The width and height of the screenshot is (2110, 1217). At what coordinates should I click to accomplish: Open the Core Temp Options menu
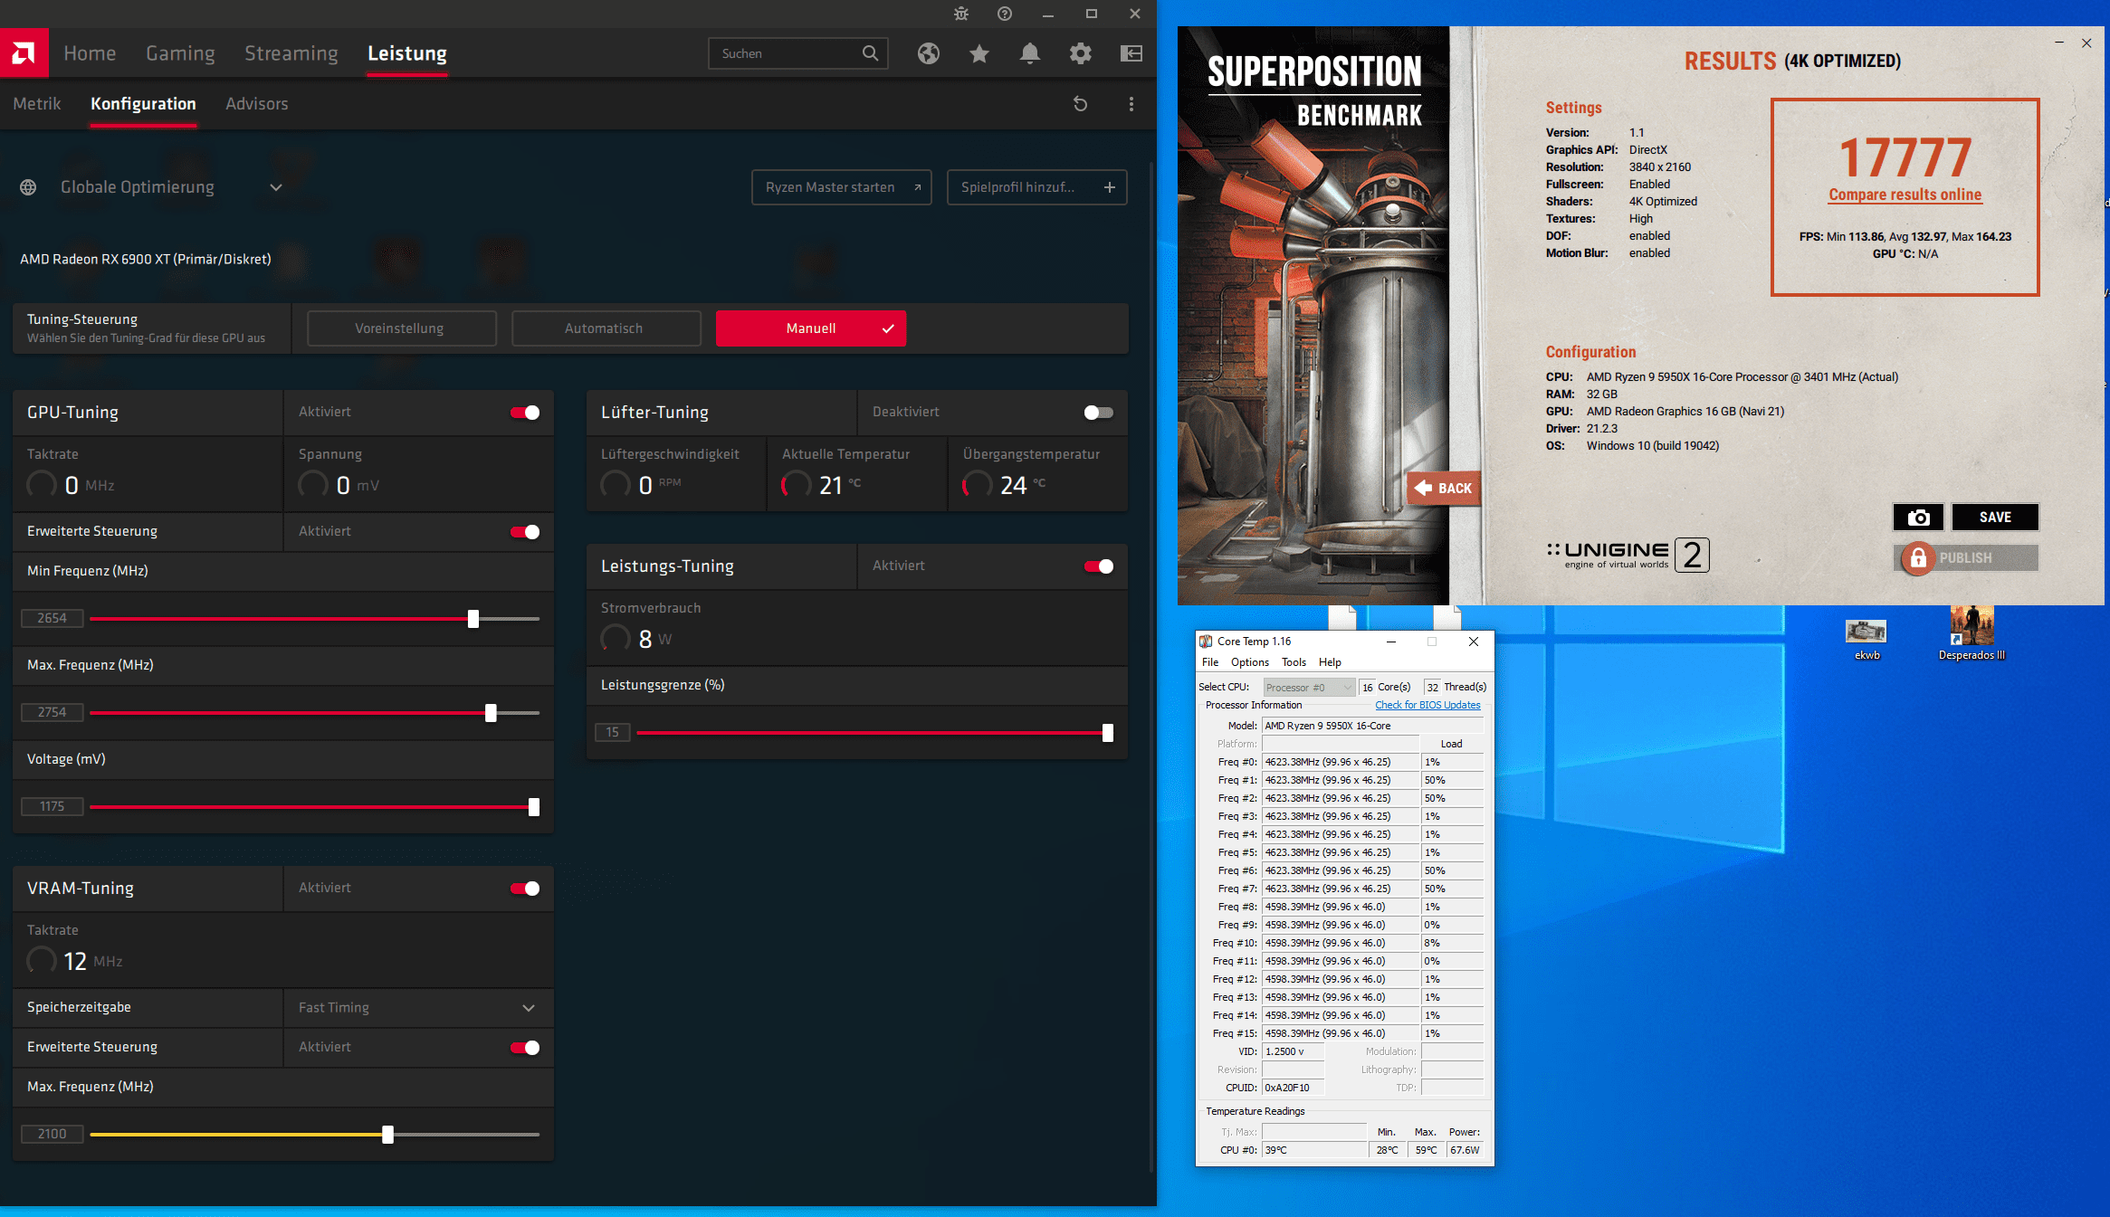tap(1249, 662)
